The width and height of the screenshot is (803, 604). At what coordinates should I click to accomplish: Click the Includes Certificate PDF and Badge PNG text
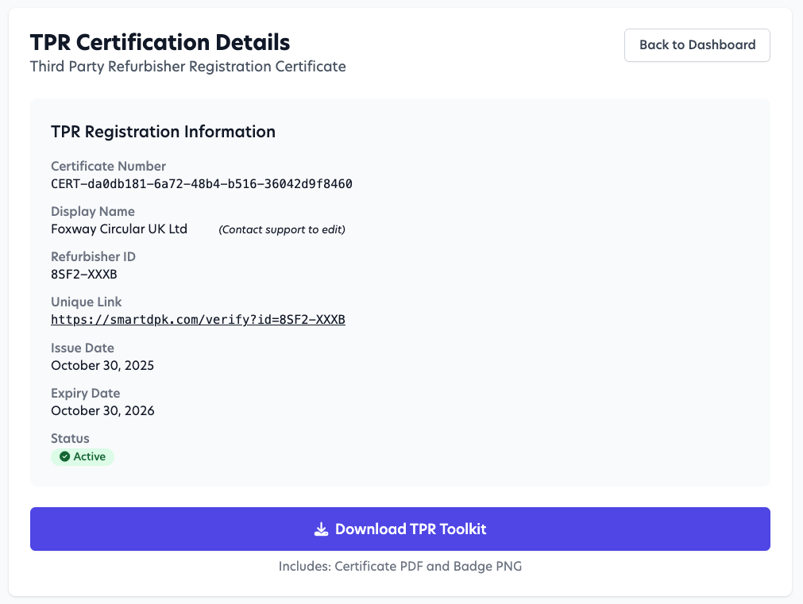pyautogui.click(x=400, y=566)
